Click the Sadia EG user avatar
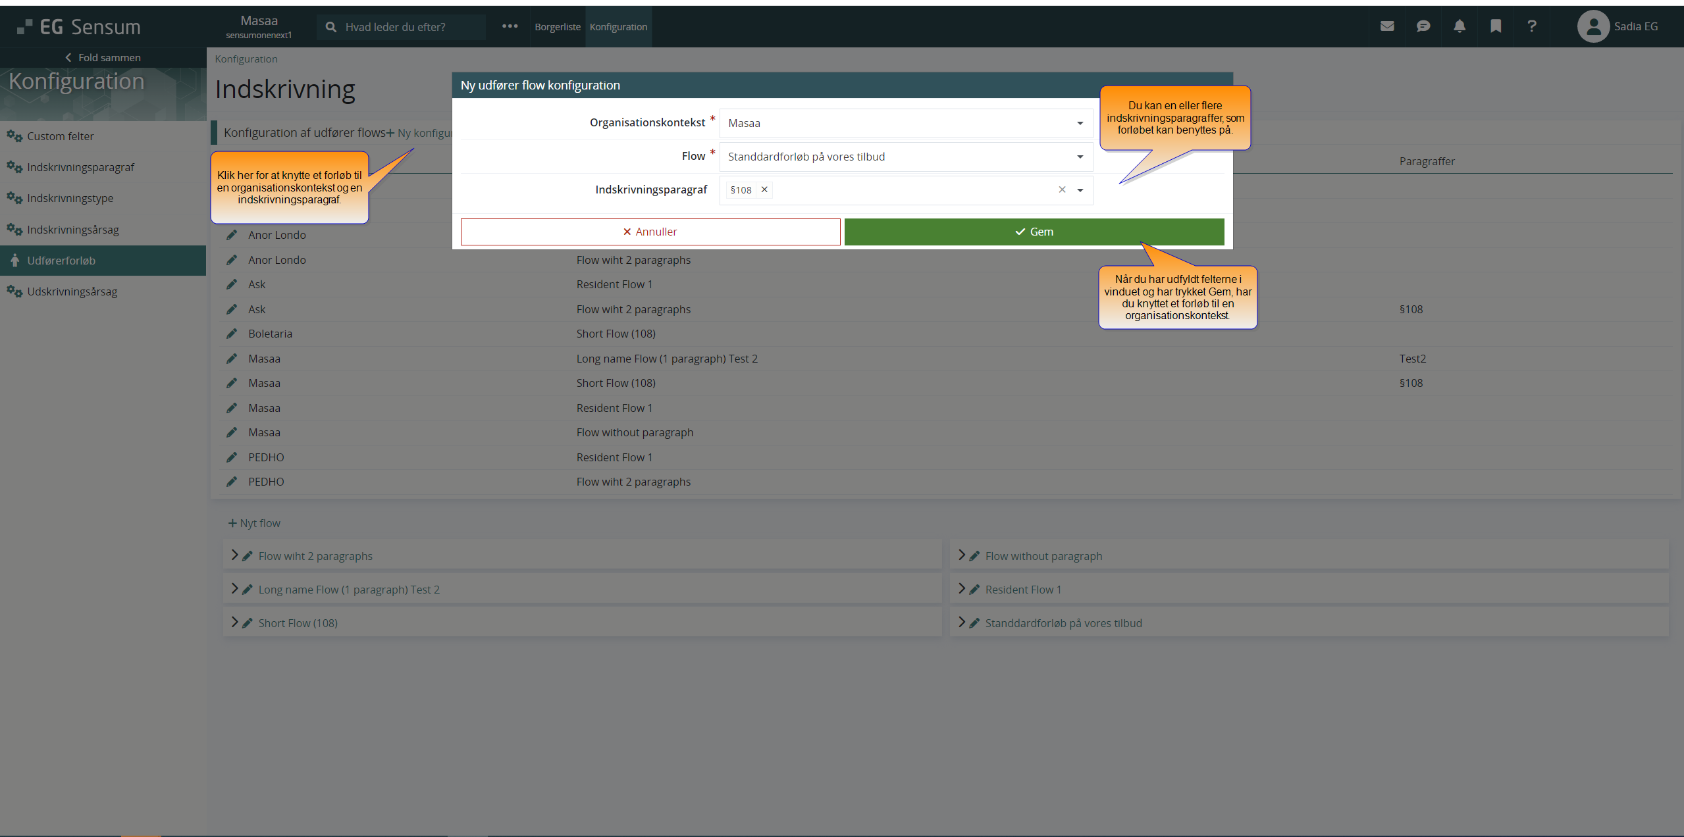Image resolution: width=1684 pixels, height=837 pixels. pos(1593,26)
